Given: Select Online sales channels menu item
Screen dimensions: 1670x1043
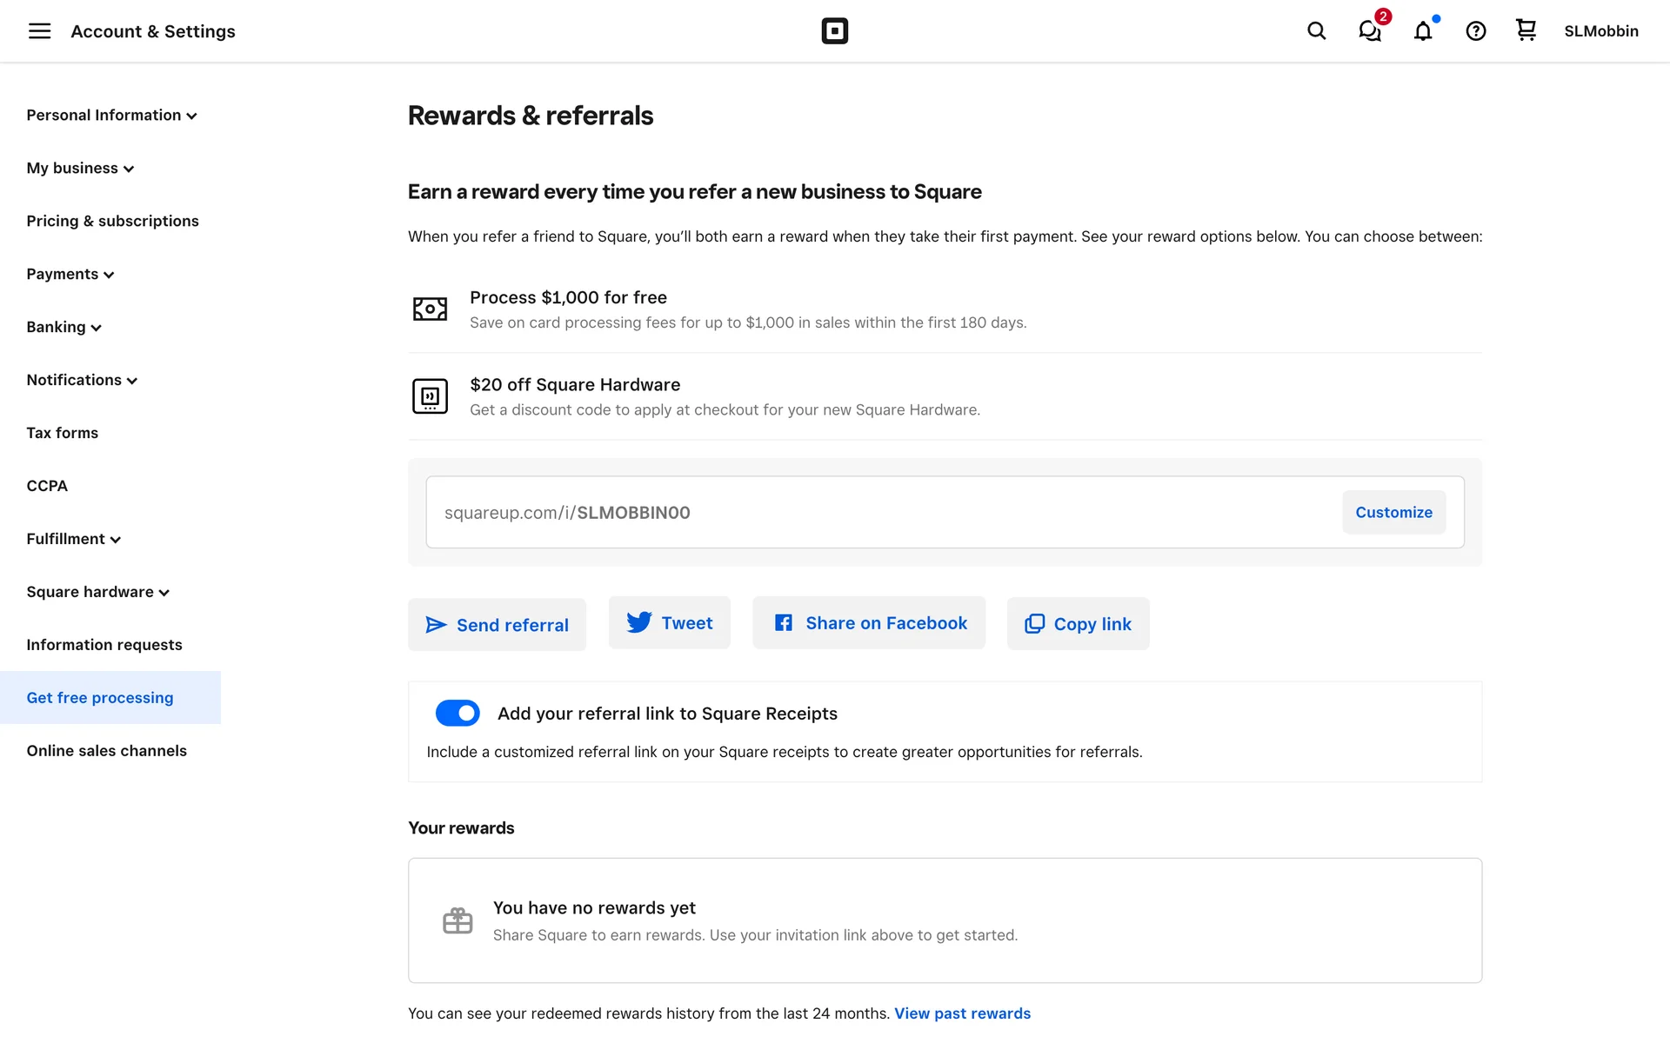Looking at the screenshot, I should pyautogui.click(x=106, y=751).
